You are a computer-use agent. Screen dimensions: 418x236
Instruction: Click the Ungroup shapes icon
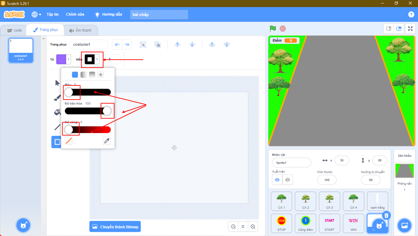(x=157, y=45)
